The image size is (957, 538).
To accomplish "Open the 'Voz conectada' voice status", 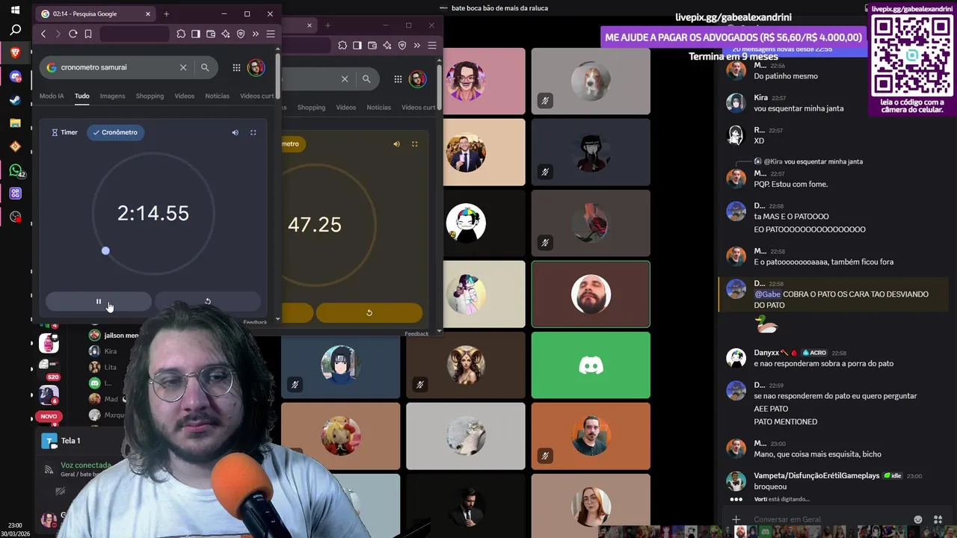I will pos(86,465).
